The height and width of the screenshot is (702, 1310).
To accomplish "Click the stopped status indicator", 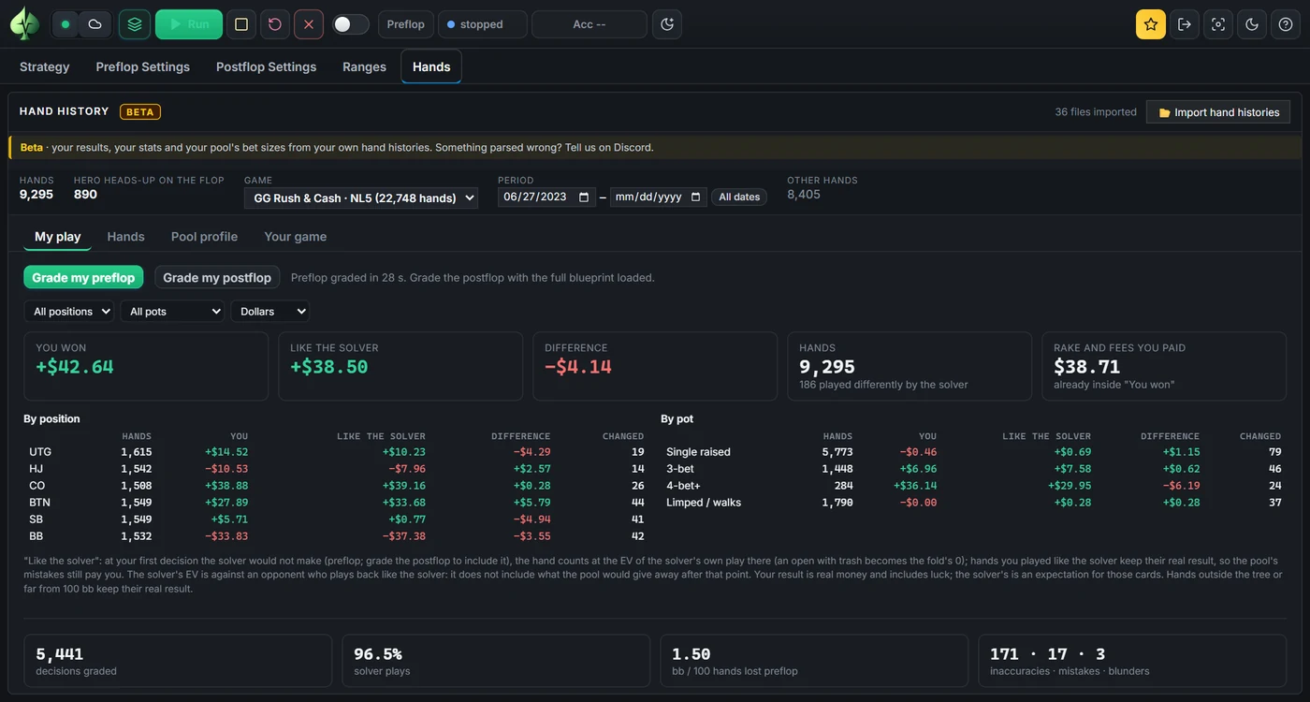I will tap(483, 24).
